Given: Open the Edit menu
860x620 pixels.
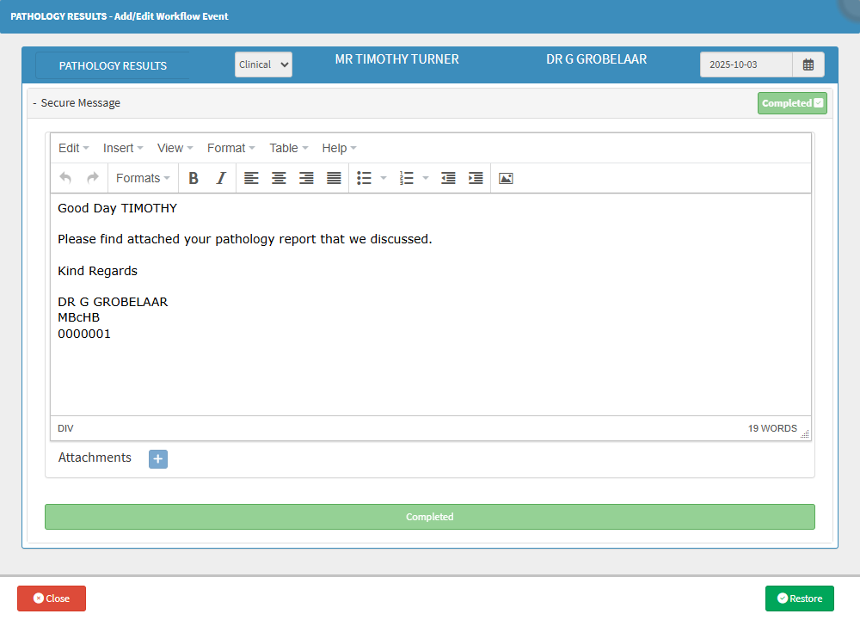Looking at the screenshot, I should (x=73, y=148).
